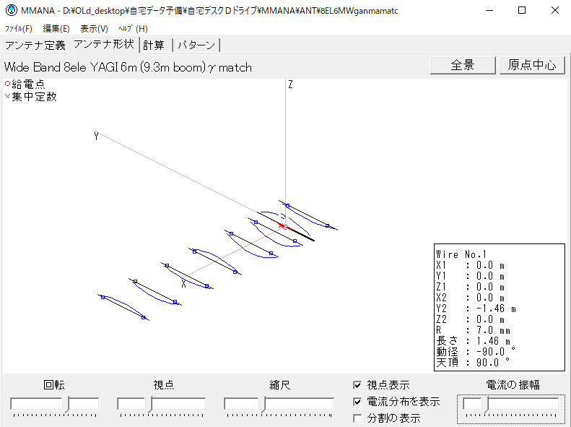Click the 原点中心 button
Viewport: 571px width, 427px height.
[532, 65]
